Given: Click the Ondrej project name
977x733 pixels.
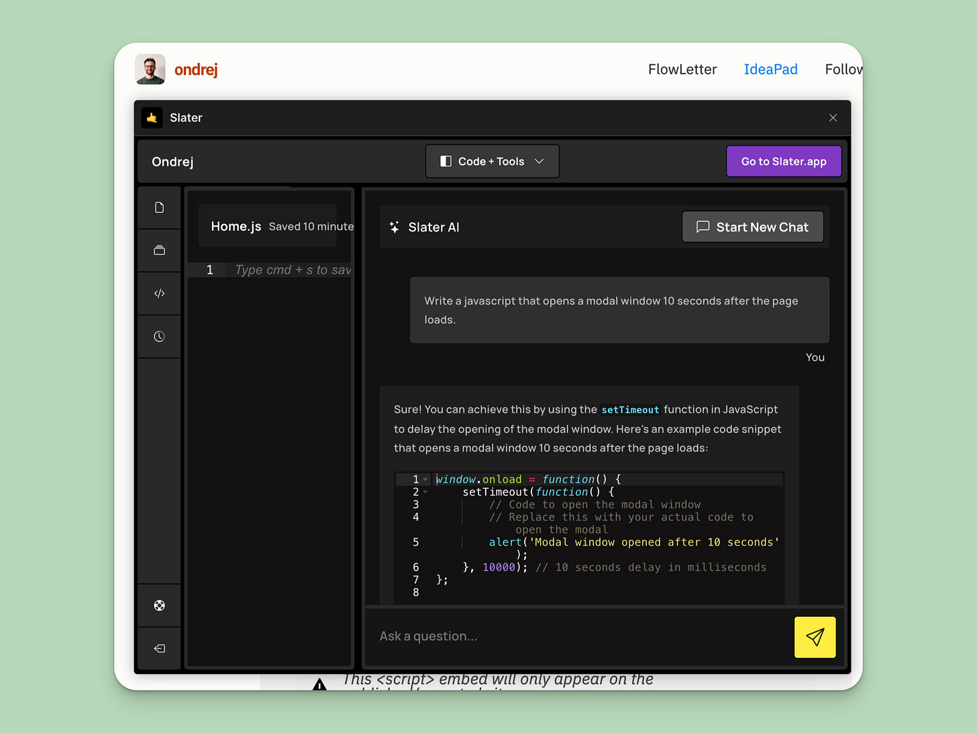Looking at the screenshot, I should 172,162.
